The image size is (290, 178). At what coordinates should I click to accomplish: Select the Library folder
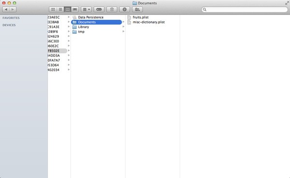point(84,27)
